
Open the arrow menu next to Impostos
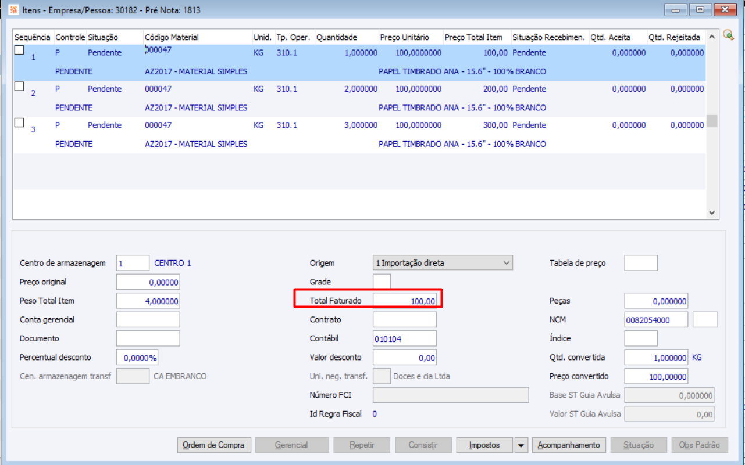(521, 445)
